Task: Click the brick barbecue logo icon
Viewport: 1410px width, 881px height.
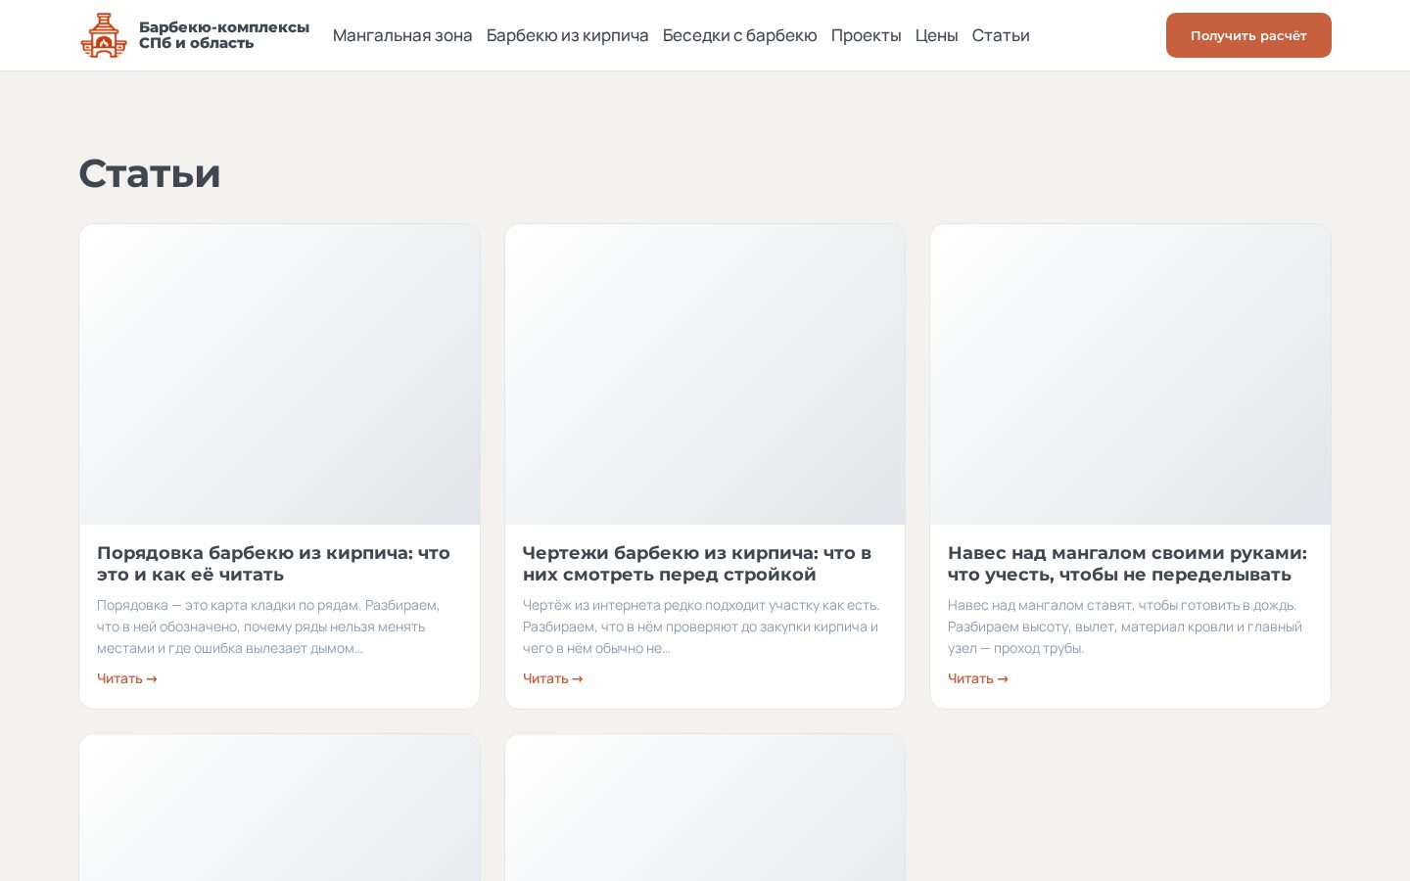Action: point(104,35)
